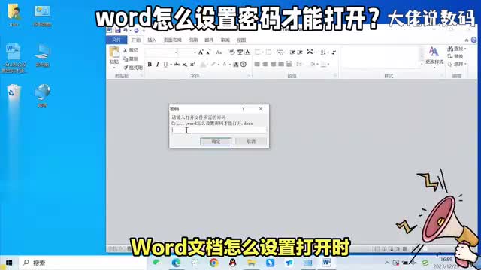
Task: Switch to the 插入 (Insert) tab
Action: pyautogui.click(x=152, y=40)
